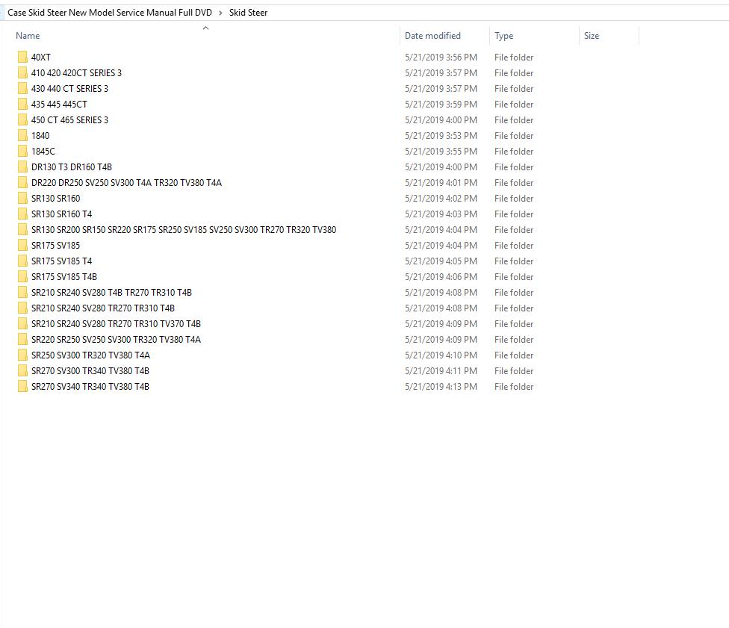Click the folder icon beside 1840

22,136
